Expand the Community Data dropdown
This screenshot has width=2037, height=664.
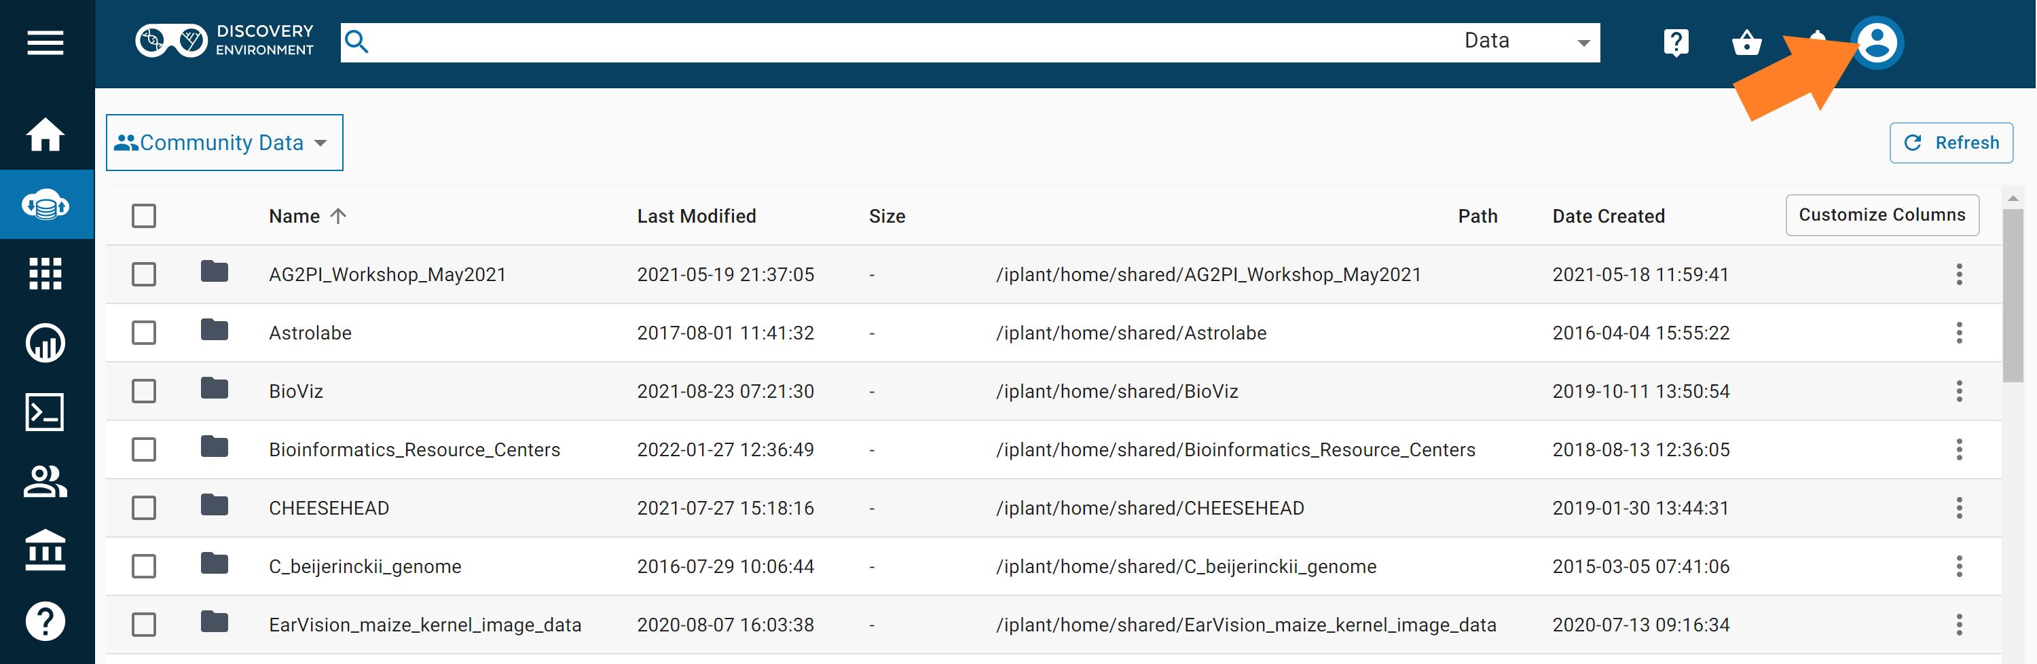(x=224, y=143)
